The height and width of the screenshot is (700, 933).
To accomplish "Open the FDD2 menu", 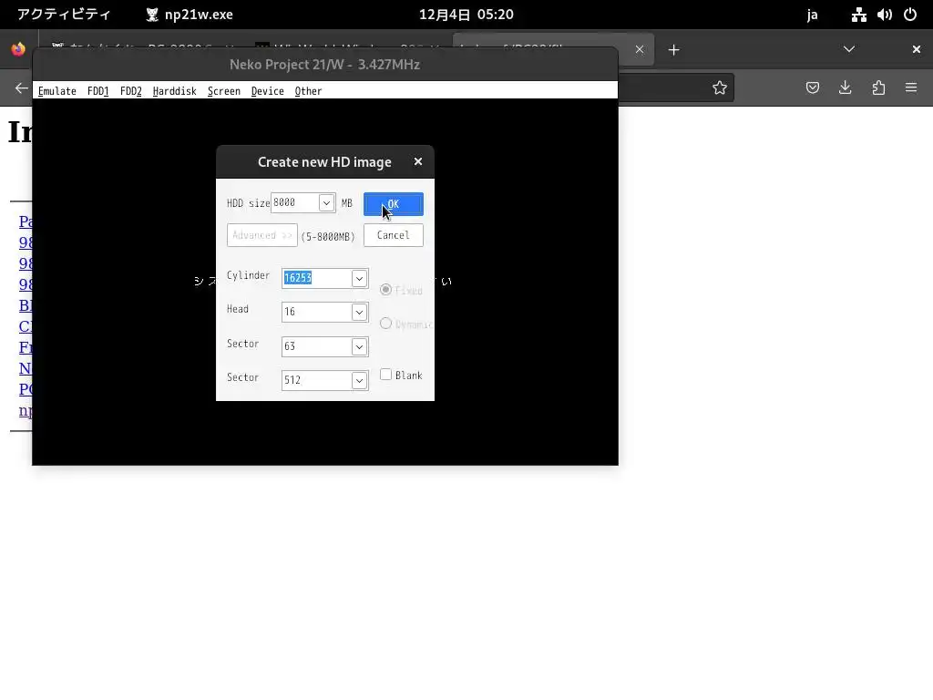I will [131, 91].
